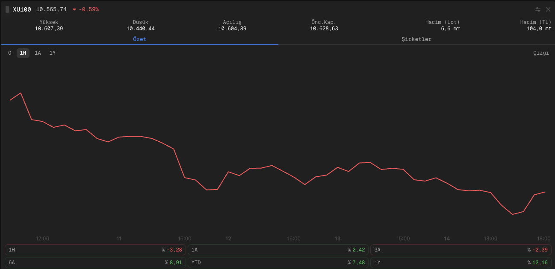The width and height of the screenshot is (555, 269).
Task: Select the Özet tab
Action: point(139,39)
